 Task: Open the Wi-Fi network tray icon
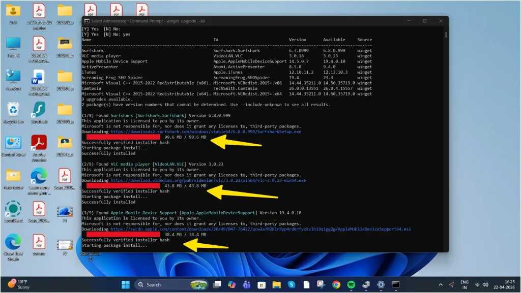(477, 285)
